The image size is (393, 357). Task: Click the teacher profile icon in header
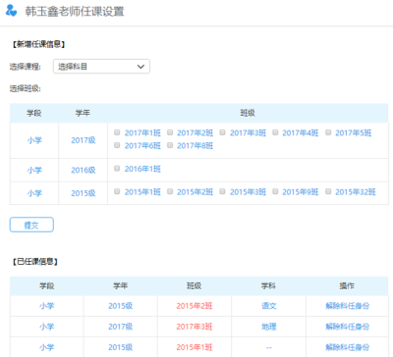11,11
